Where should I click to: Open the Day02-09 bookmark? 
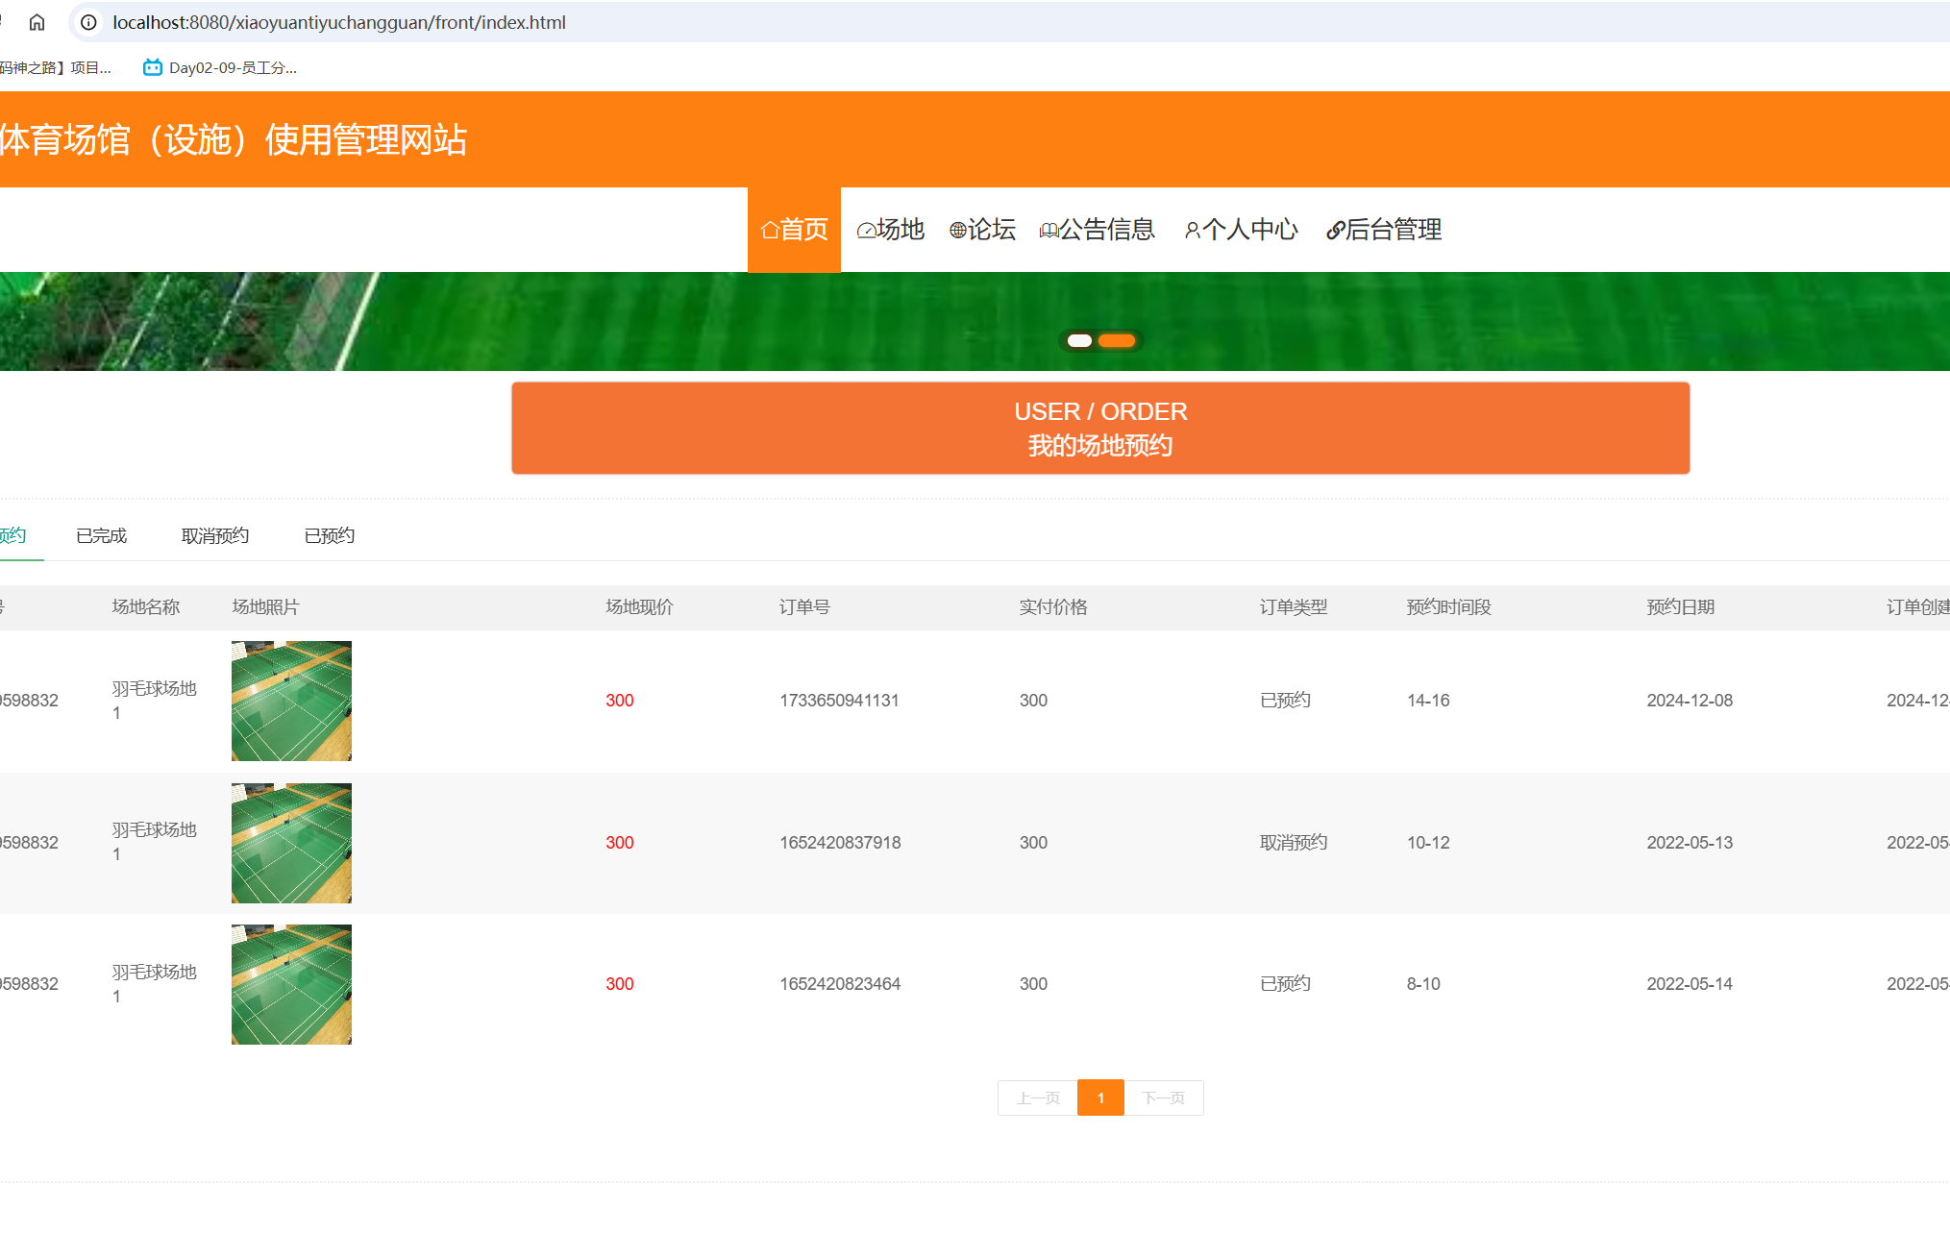coord(219,67)
